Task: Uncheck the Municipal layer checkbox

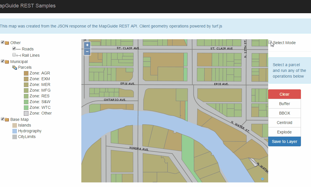Action: click(x=2, y=61)
